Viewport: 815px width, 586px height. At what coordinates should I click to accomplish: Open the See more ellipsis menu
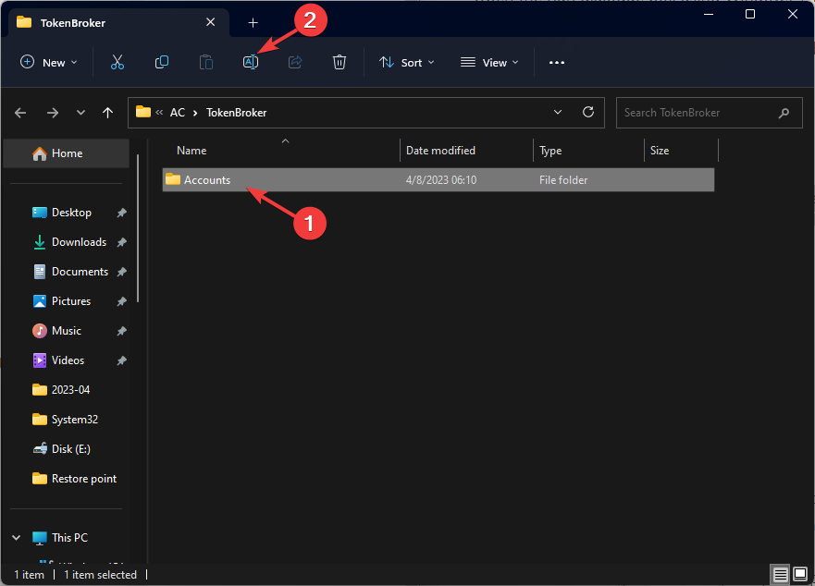557,62
